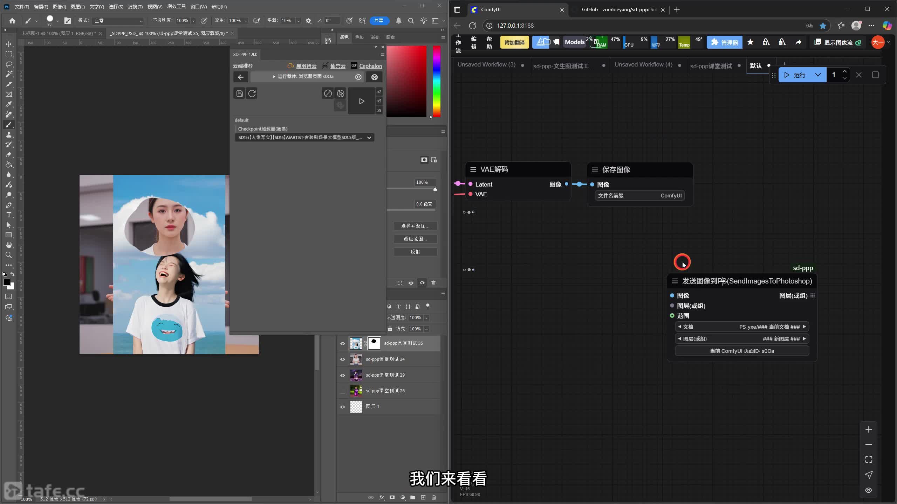
Task: Select the Zoom tool in toolbox
Action: click(9, 255)
